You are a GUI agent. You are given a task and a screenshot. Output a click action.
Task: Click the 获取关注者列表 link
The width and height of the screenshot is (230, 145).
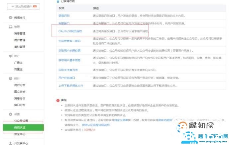[68, 70]
